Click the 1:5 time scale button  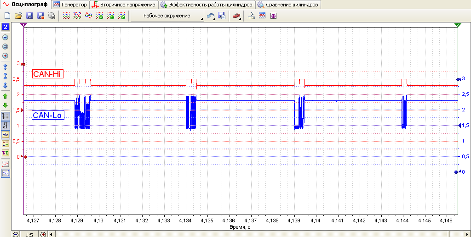(x=29, y=235)
